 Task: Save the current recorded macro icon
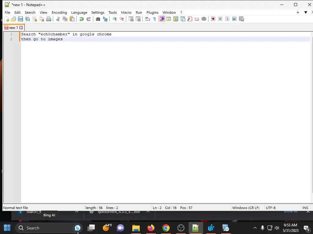pyautogui.click(x=241, y=19)
